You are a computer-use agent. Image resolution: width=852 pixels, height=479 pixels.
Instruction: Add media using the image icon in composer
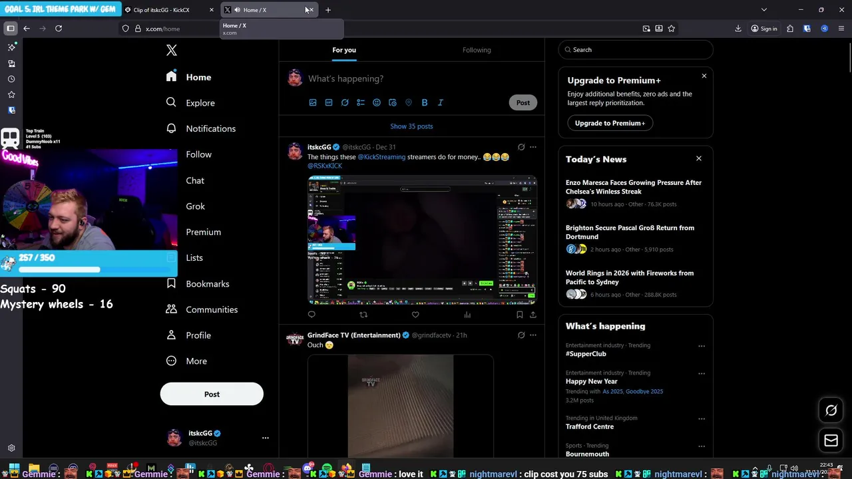tap(313, 102)
